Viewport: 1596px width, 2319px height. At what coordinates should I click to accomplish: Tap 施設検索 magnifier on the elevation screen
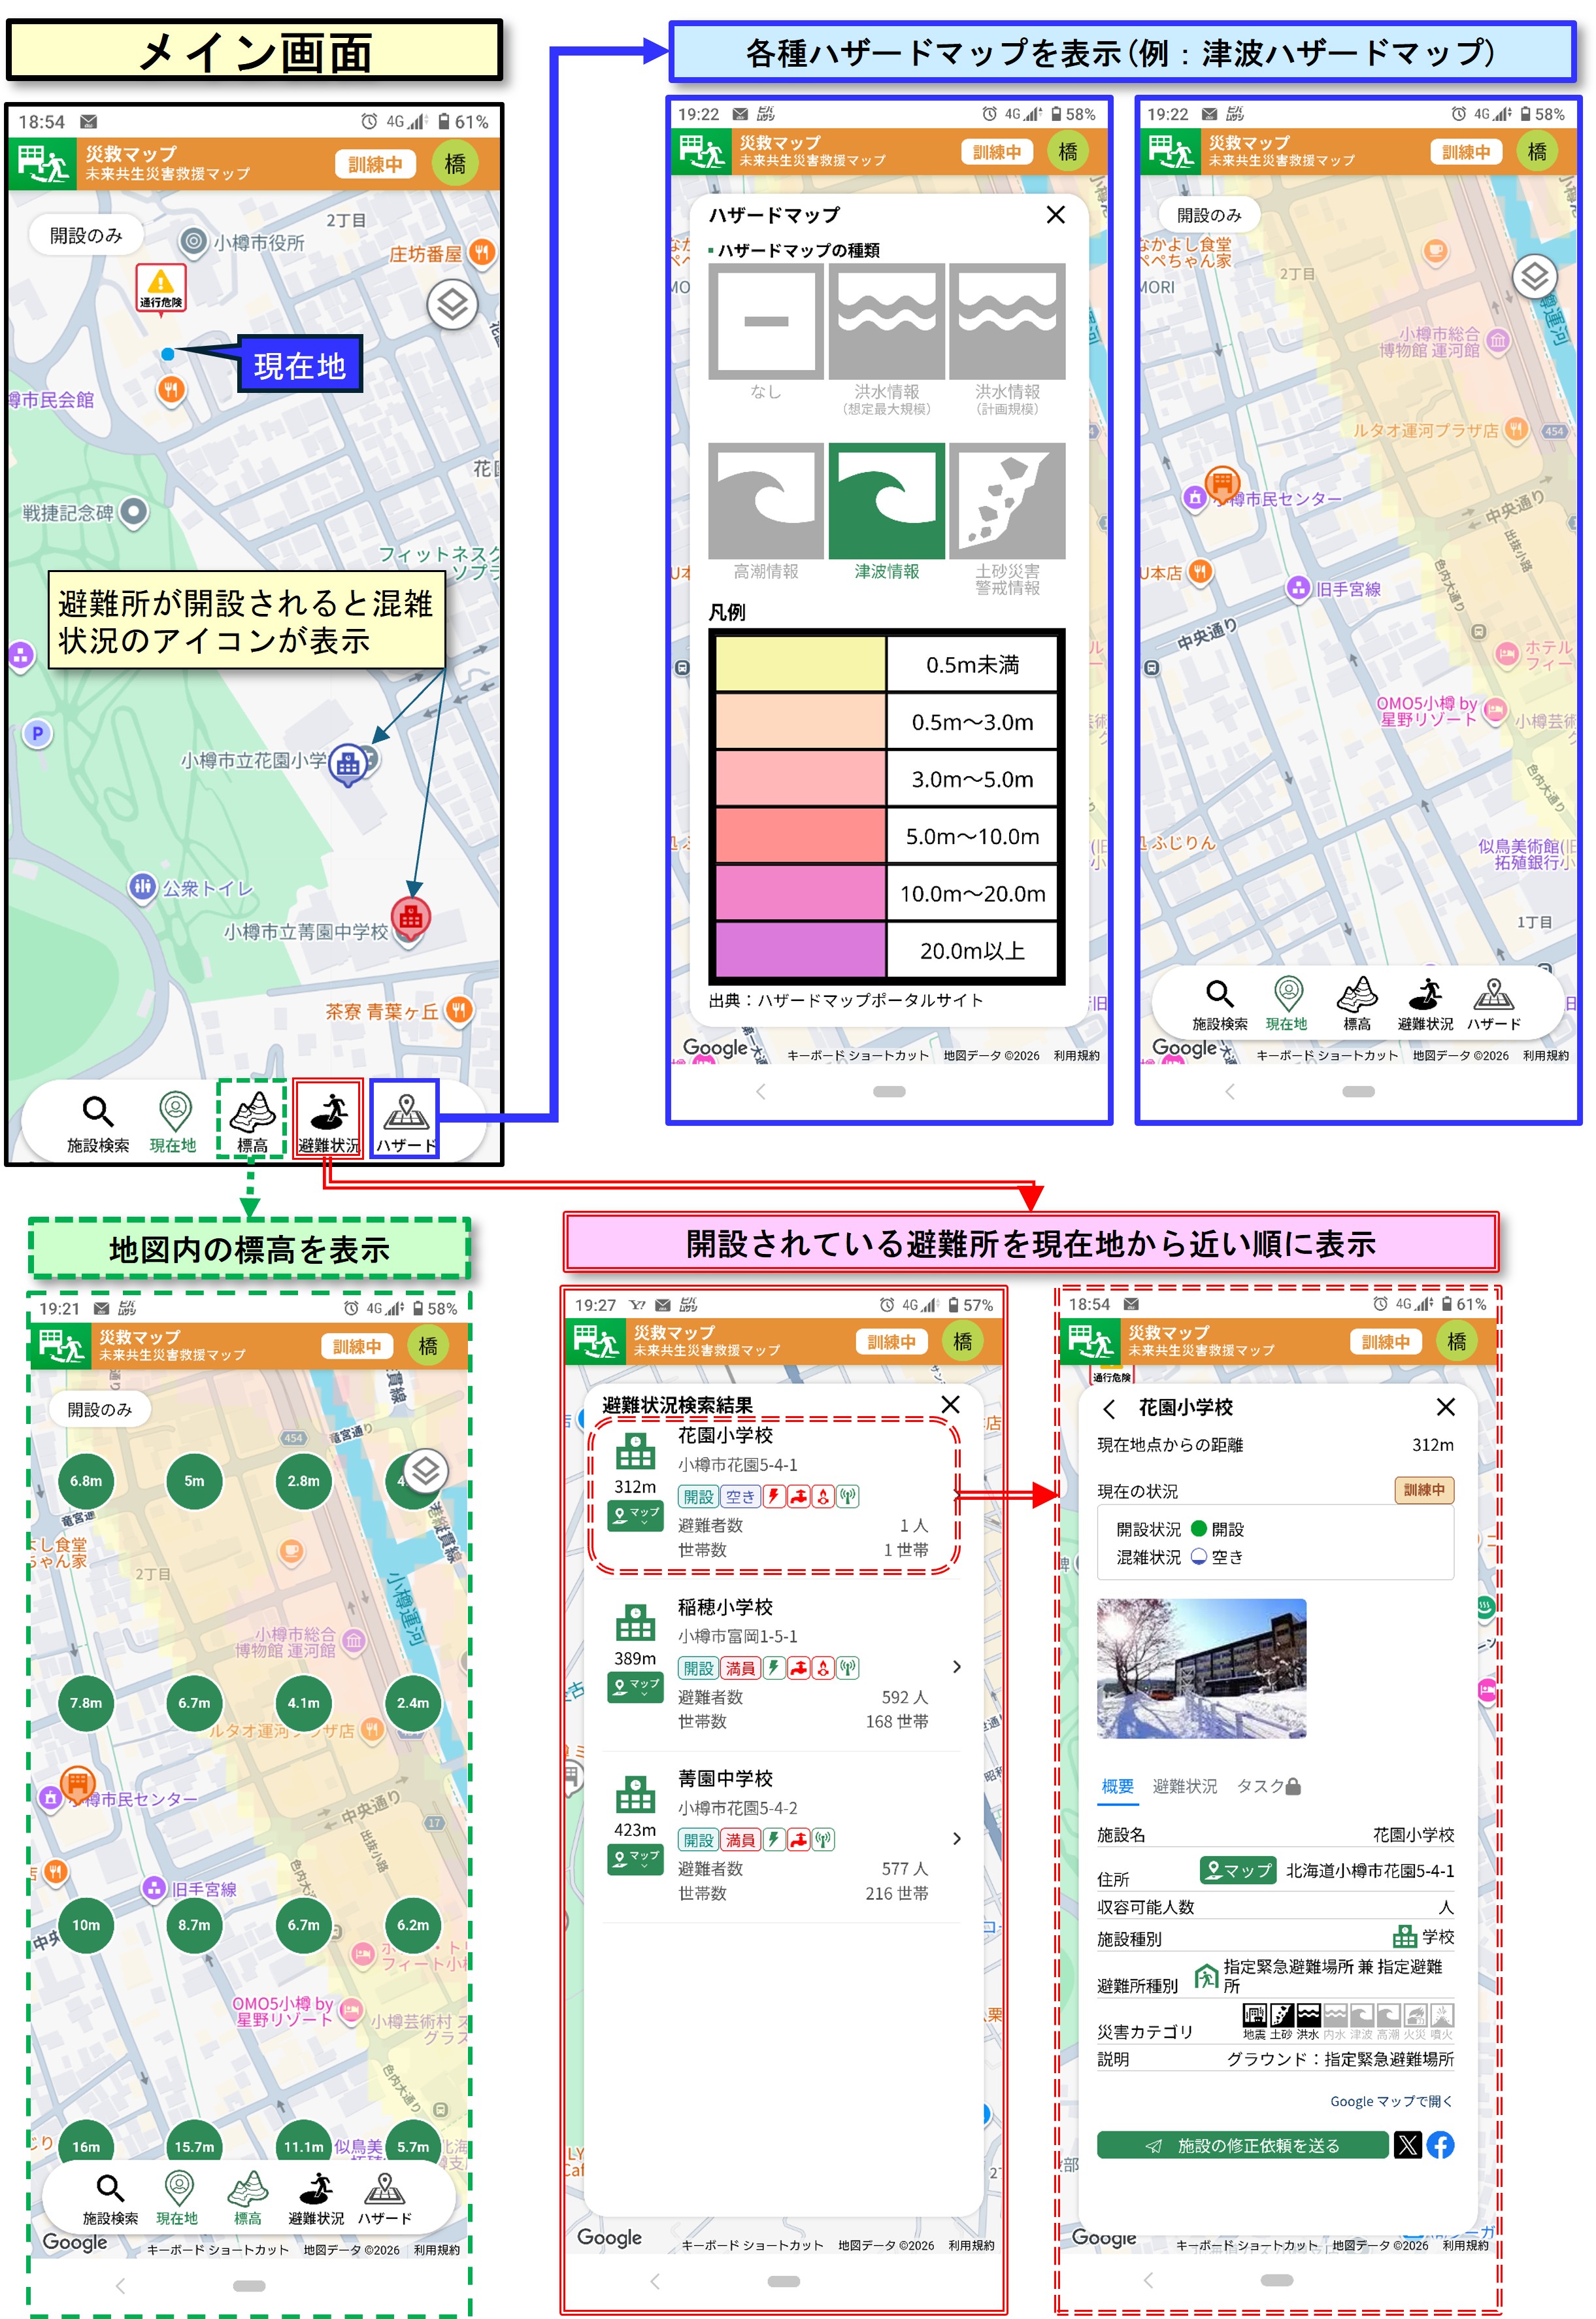coord(110,2189)
